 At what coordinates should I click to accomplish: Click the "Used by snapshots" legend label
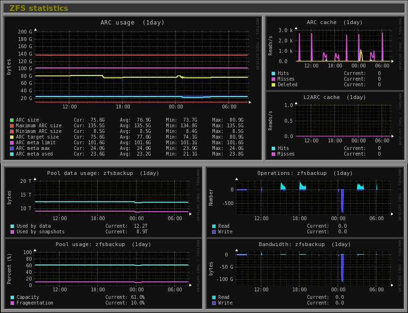pyautogui.click(x=41, y=232)
